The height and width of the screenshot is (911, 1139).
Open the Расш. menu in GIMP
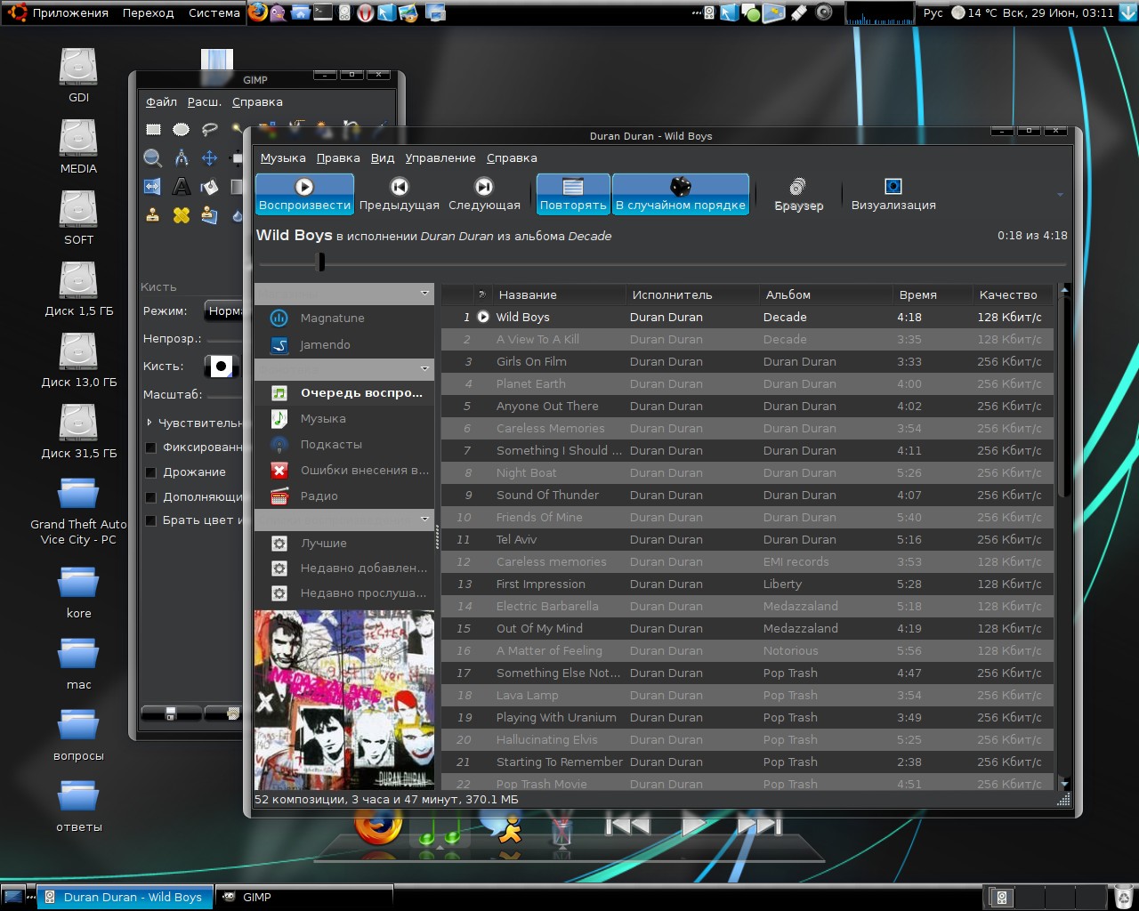click(205, 101)
